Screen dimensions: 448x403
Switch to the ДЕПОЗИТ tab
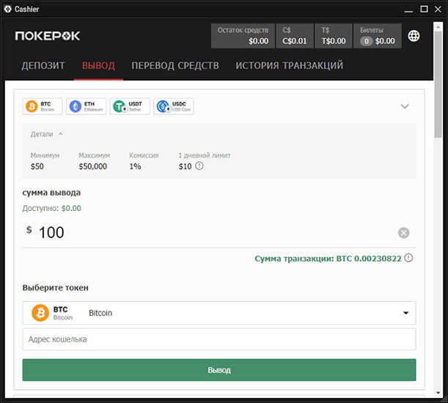tap(43, 66)
